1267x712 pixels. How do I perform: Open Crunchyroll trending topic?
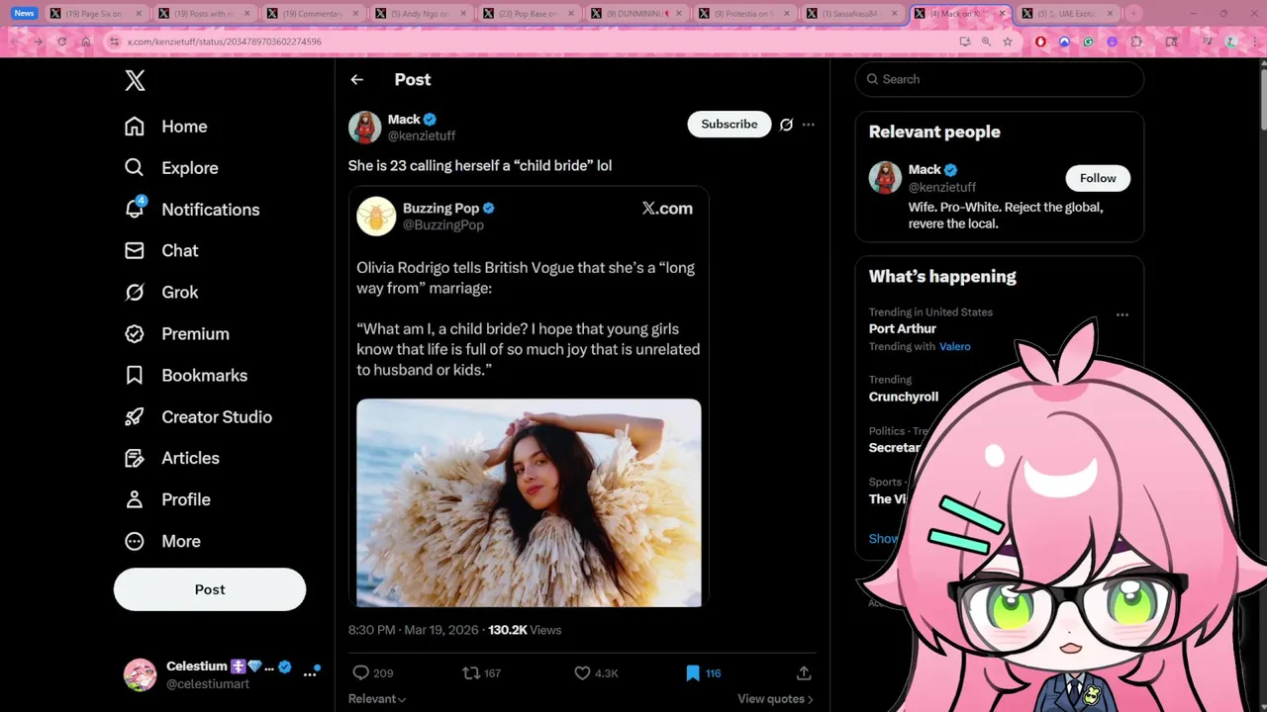click(904, 397)
